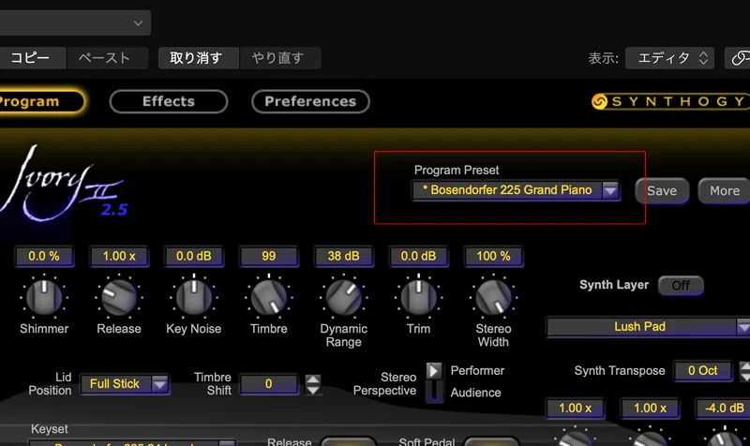Click the link icon in the plugin header

pos(739,58)
